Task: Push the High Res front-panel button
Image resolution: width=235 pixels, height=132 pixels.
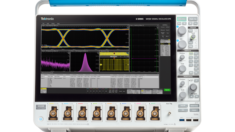Action: point(190,23)
